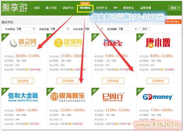Click 信和大金融 yield 5.80%~12.00%
183x131 pixels.
(27, 110)
